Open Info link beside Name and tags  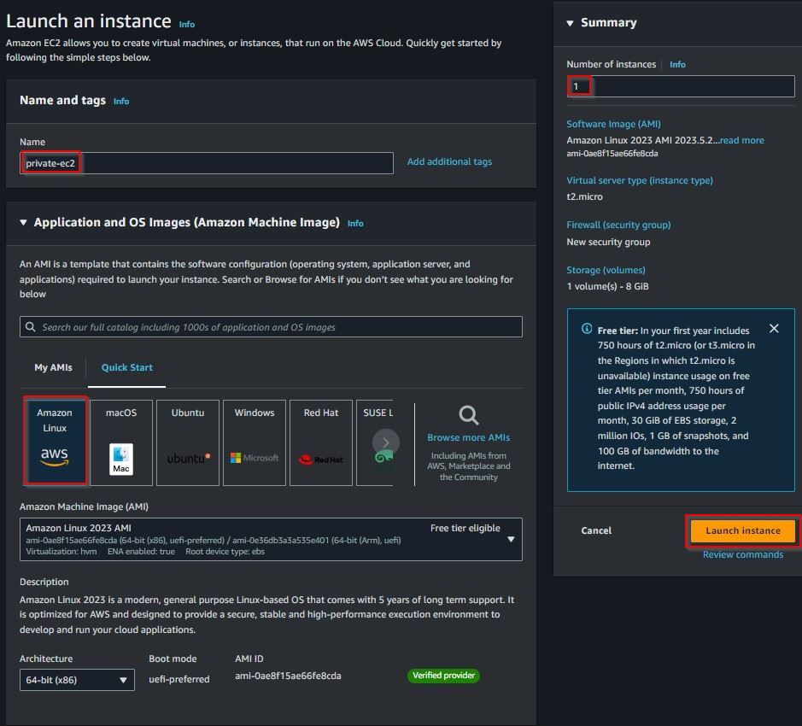pos(121,102)
